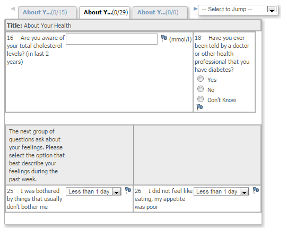This screenshot has width=287, height=235.
Task: Open question 26 appetite frequency dropdown
Action: (x=221, y=191)
